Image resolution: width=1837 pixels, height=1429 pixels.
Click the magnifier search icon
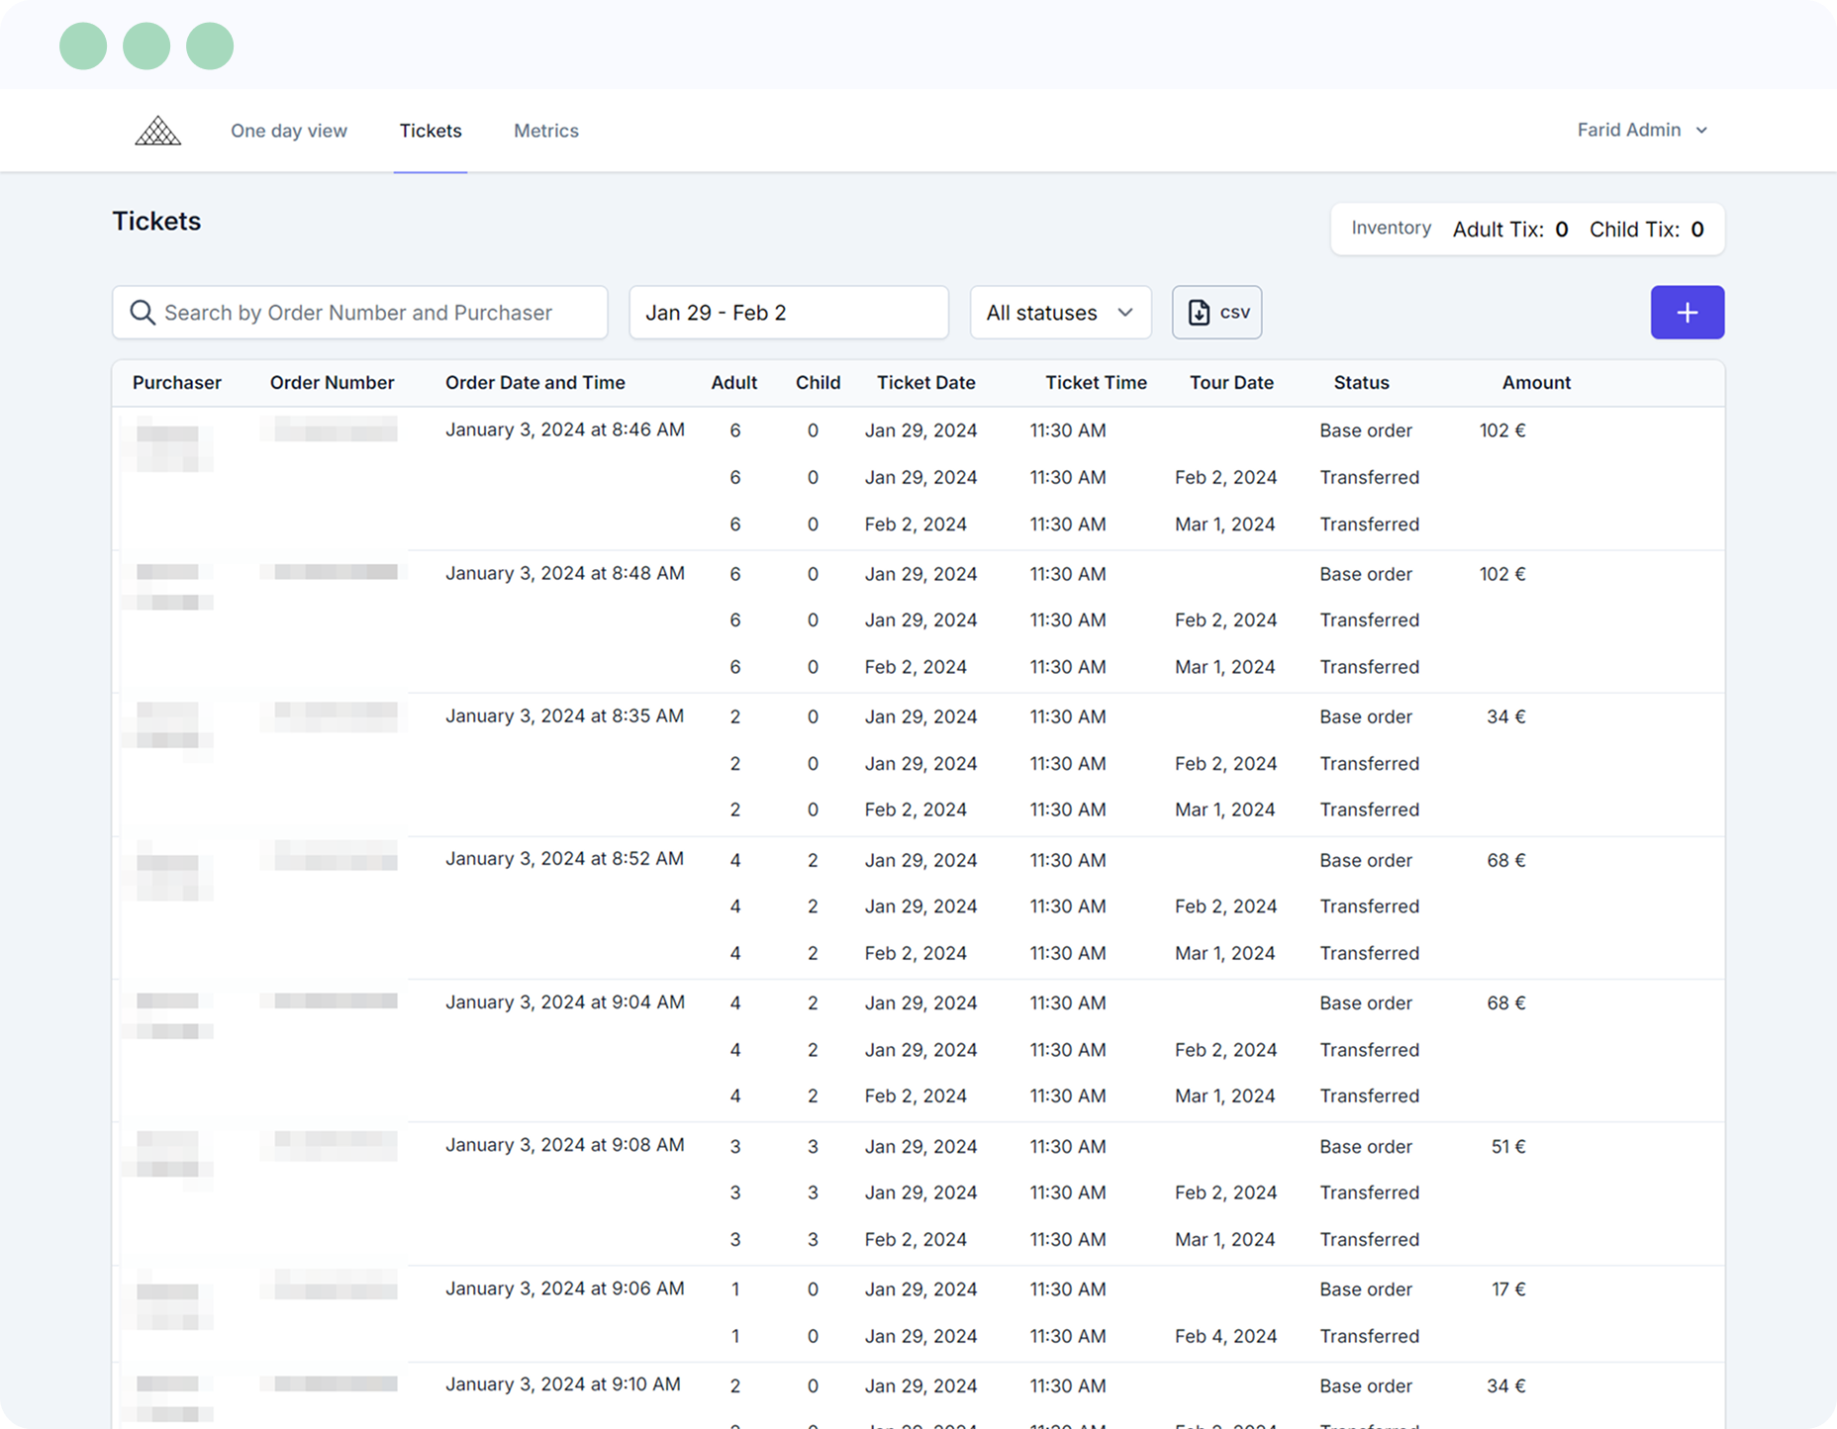143,313
